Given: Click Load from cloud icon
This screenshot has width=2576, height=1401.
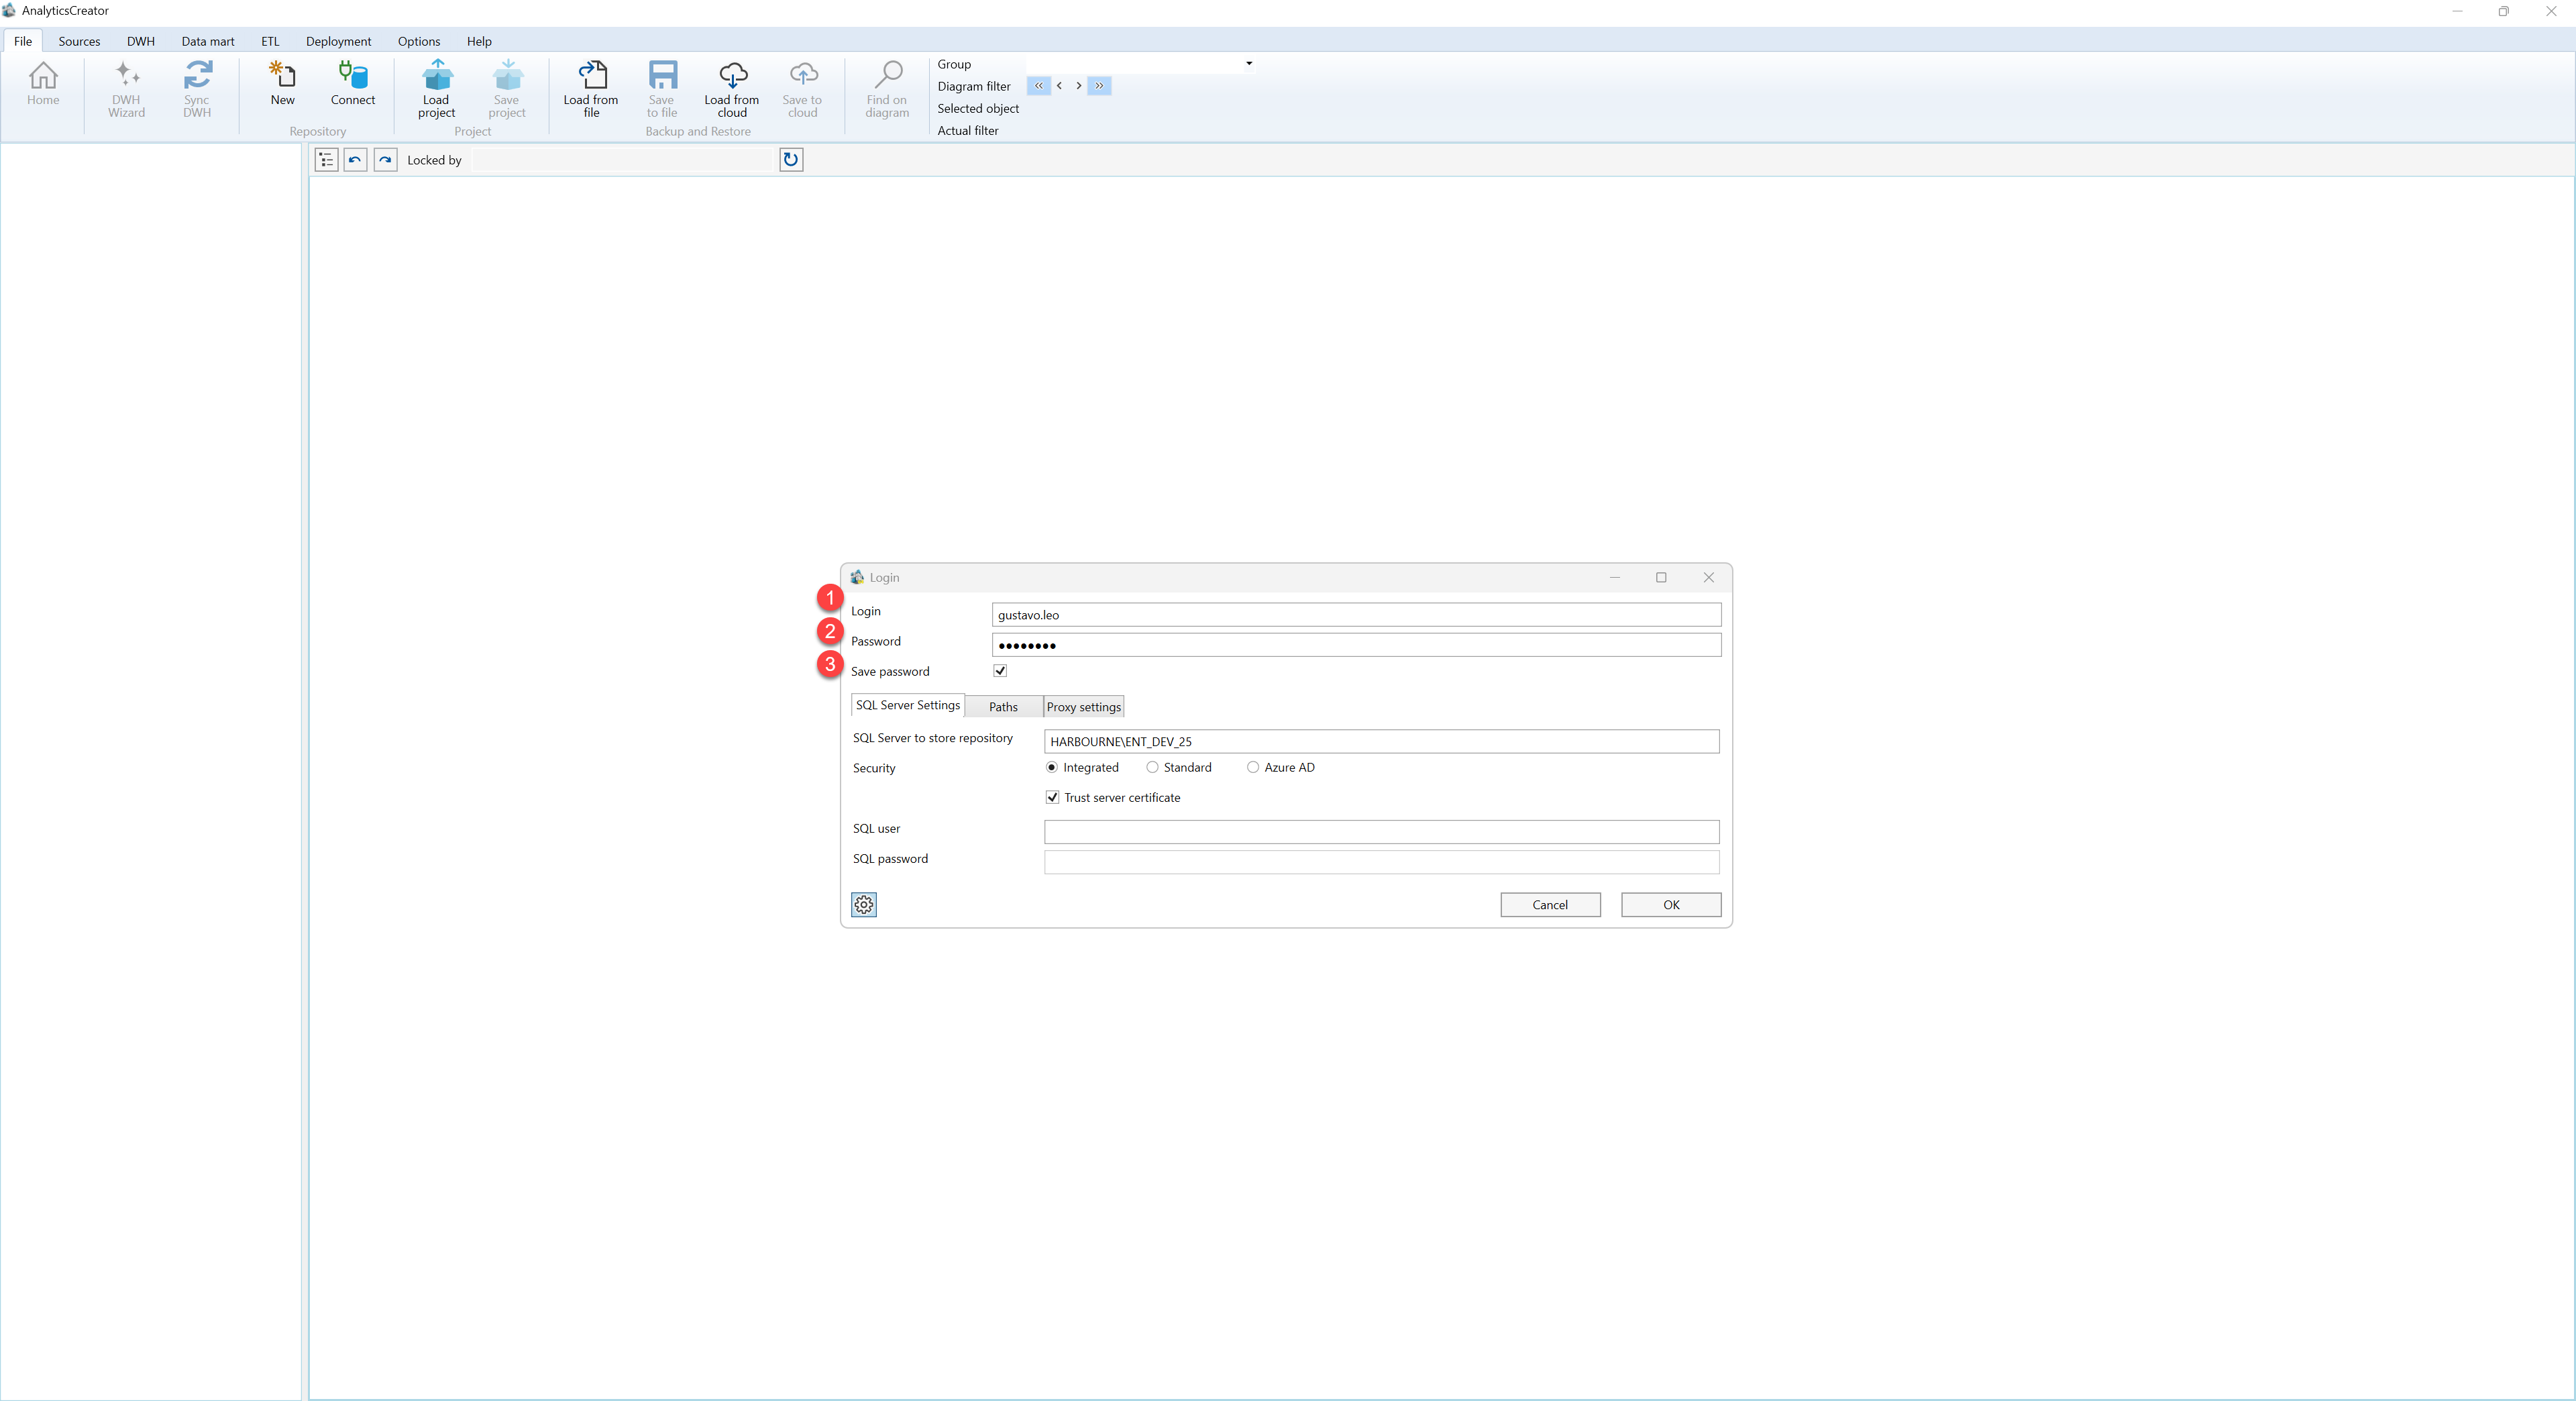Looking at the screenshot, I should 732,89.
